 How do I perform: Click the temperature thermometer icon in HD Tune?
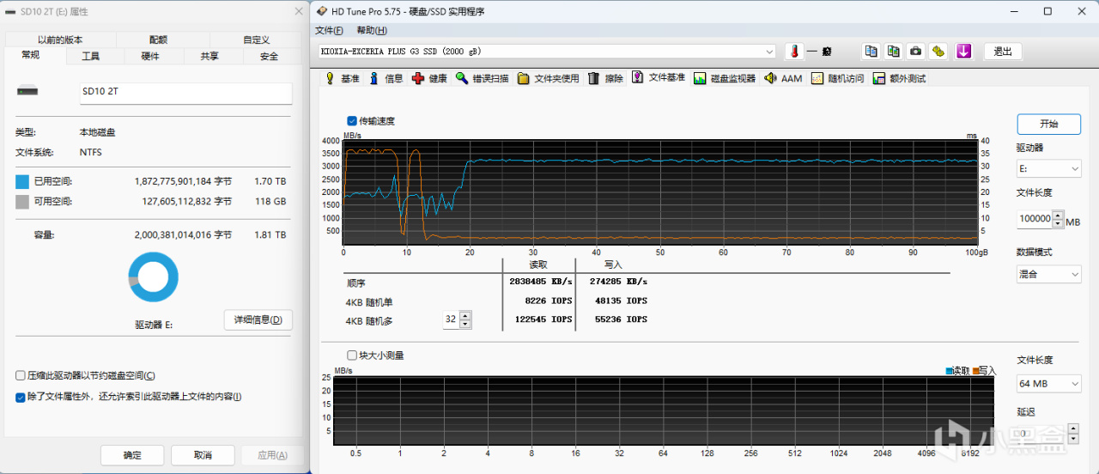[796, 52]
